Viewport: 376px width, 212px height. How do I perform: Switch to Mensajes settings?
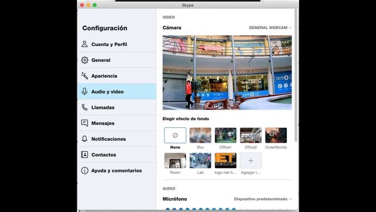(117, 123)
